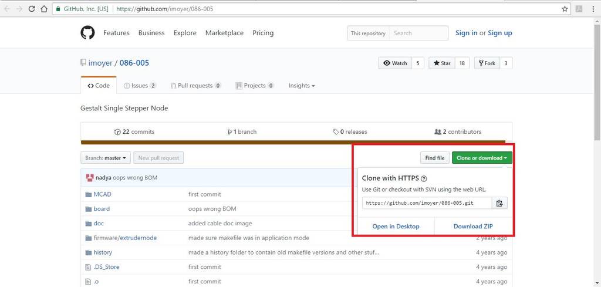Click the green padlock site info
Viewport: 601px width, 287px height.
coord(58,9)
